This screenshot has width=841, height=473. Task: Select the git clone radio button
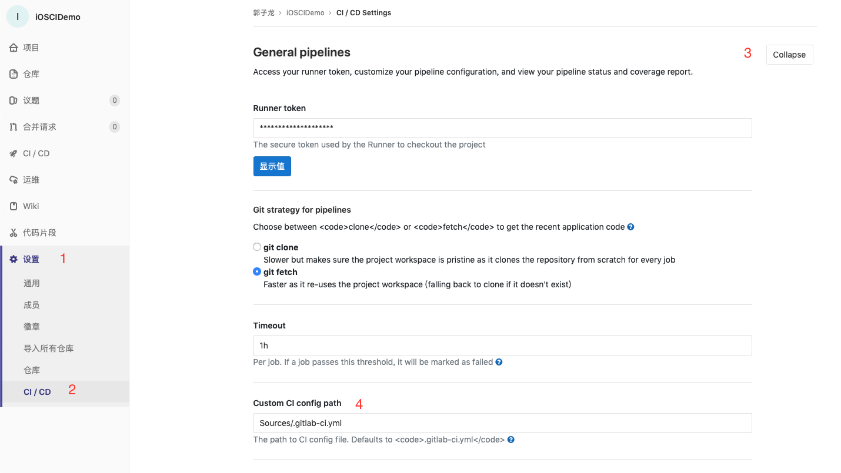257,247
